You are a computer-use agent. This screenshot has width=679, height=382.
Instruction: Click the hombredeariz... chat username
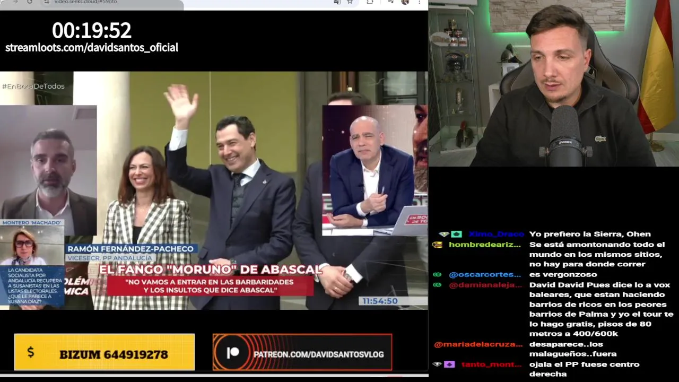click(485, 245)
